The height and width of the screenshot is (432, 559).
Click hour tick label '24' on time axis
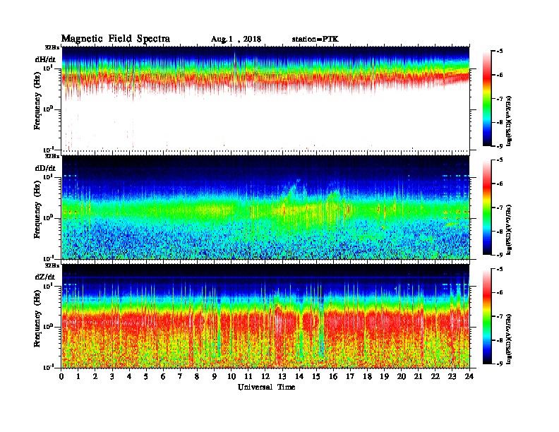(x=469, y=376)
